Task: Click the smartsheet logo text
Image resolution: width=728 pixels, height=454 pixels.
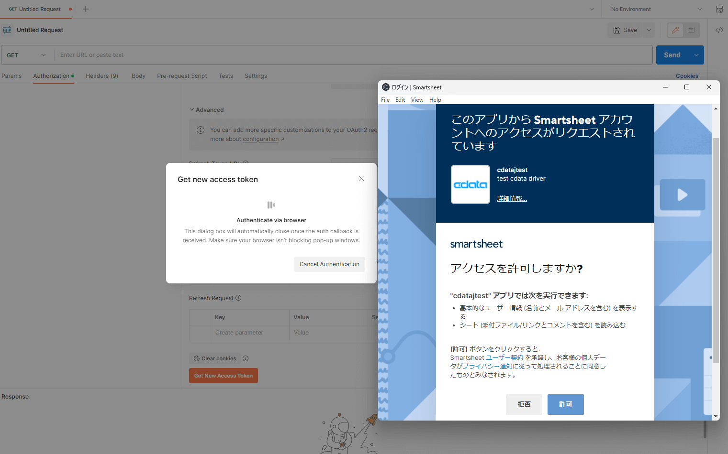Action: tap(476, 244)
